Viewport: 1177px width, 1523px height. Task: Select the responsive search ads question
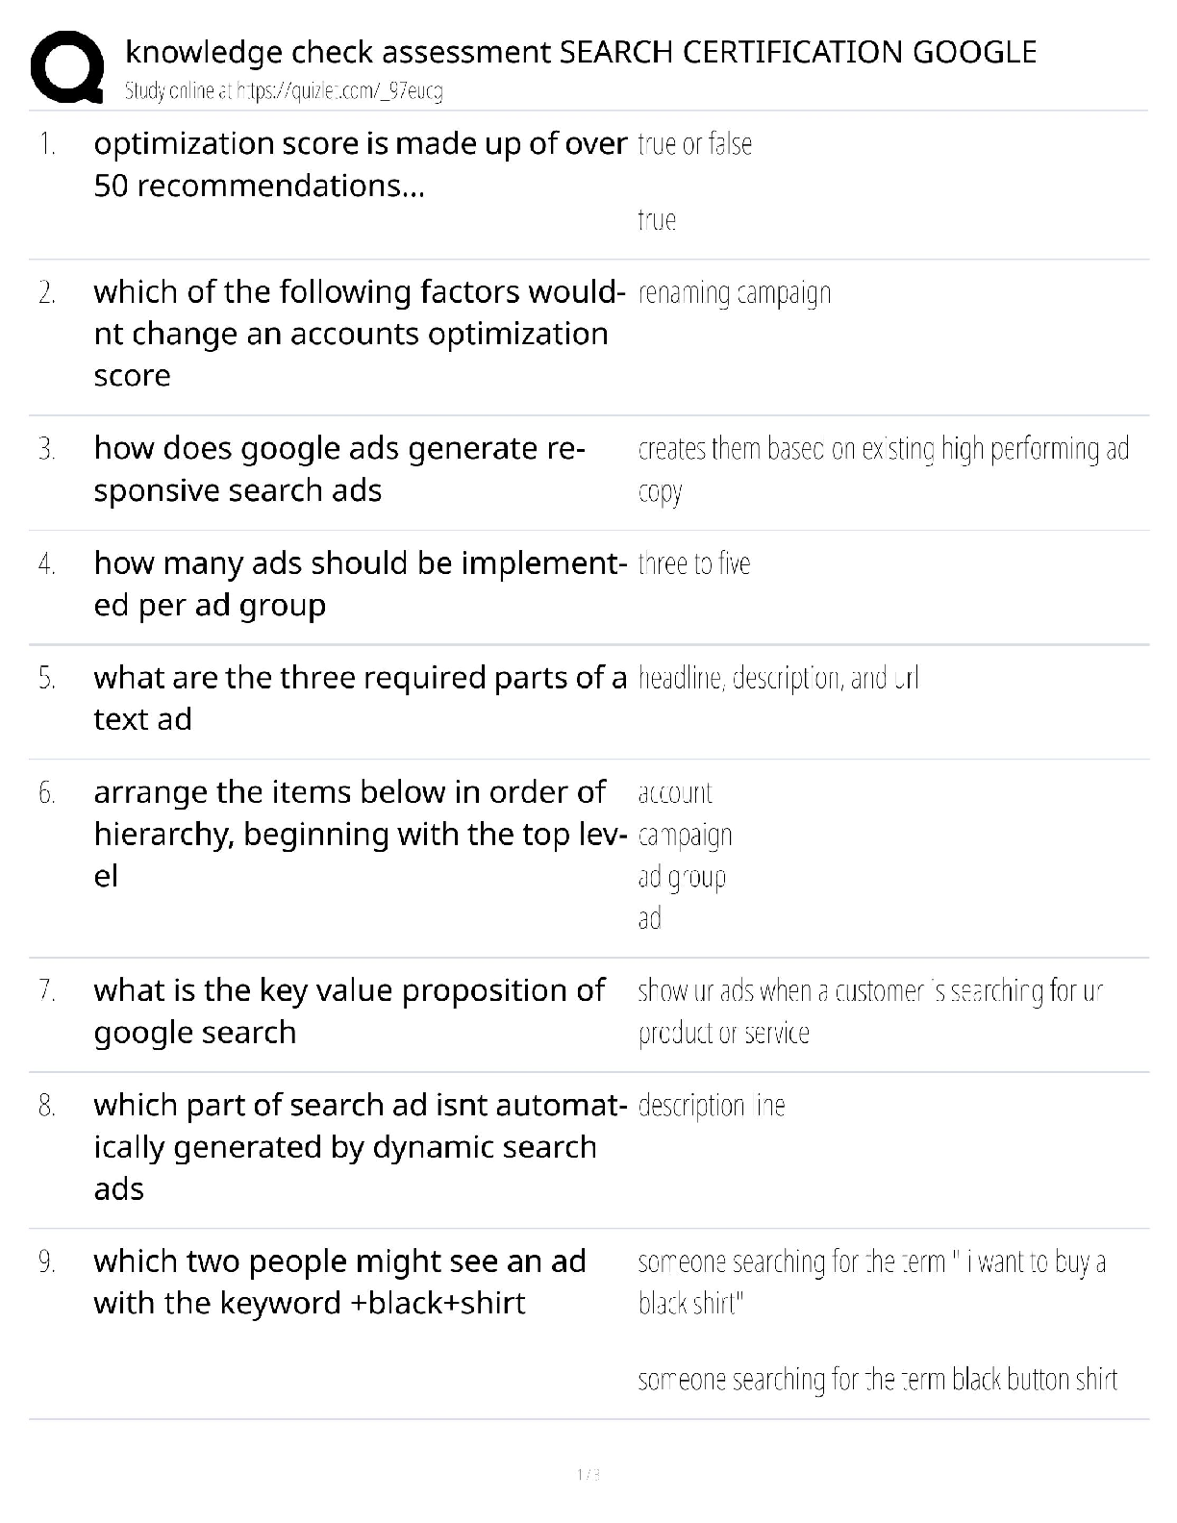(339, 469)
